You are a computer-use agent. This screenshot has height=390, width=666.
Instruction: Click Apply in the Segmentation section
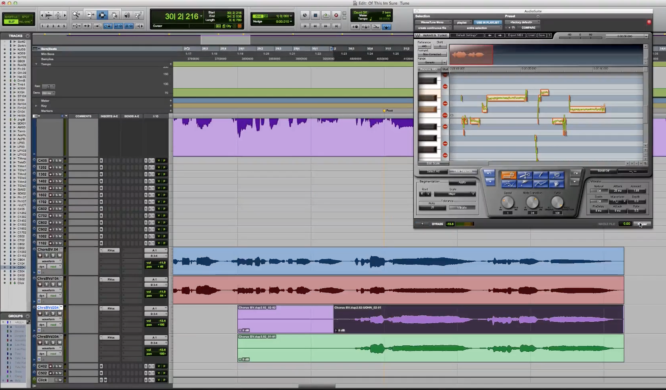[462, 182]
